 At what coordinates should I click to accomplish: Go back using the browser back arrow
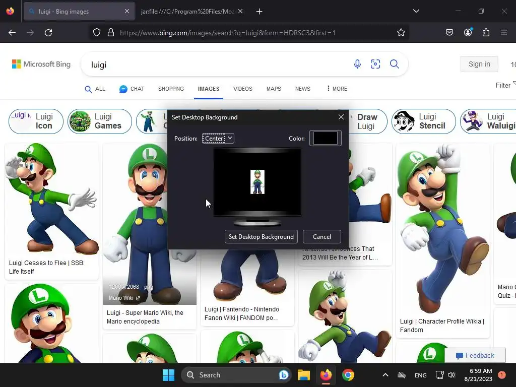pos(12,33)
